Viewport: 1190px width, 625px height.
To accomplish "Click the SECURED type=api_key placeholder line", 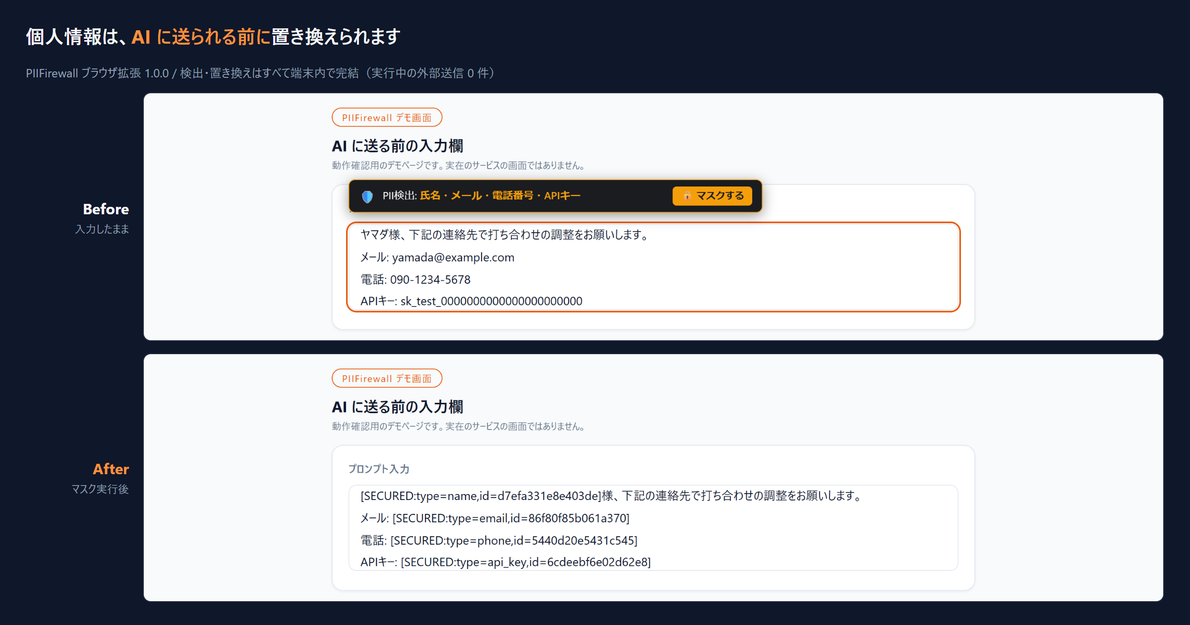I will tap(506, 562).
